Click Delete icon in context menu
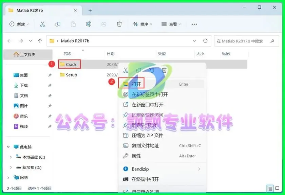 [x=164, y=70]
